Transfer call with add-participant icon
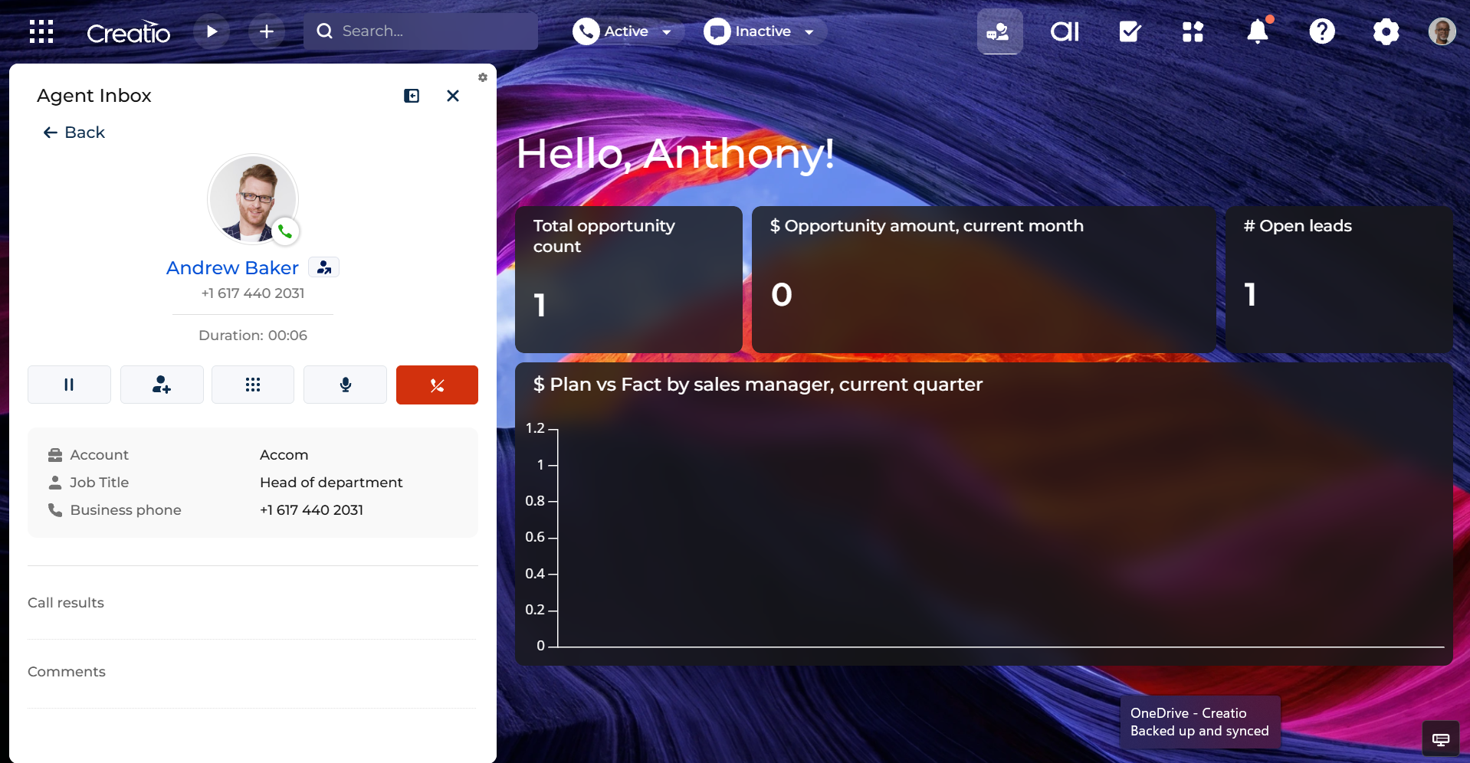Viewport: 1470px width, 763px height. pyautogui.click(x=162, y=385)
